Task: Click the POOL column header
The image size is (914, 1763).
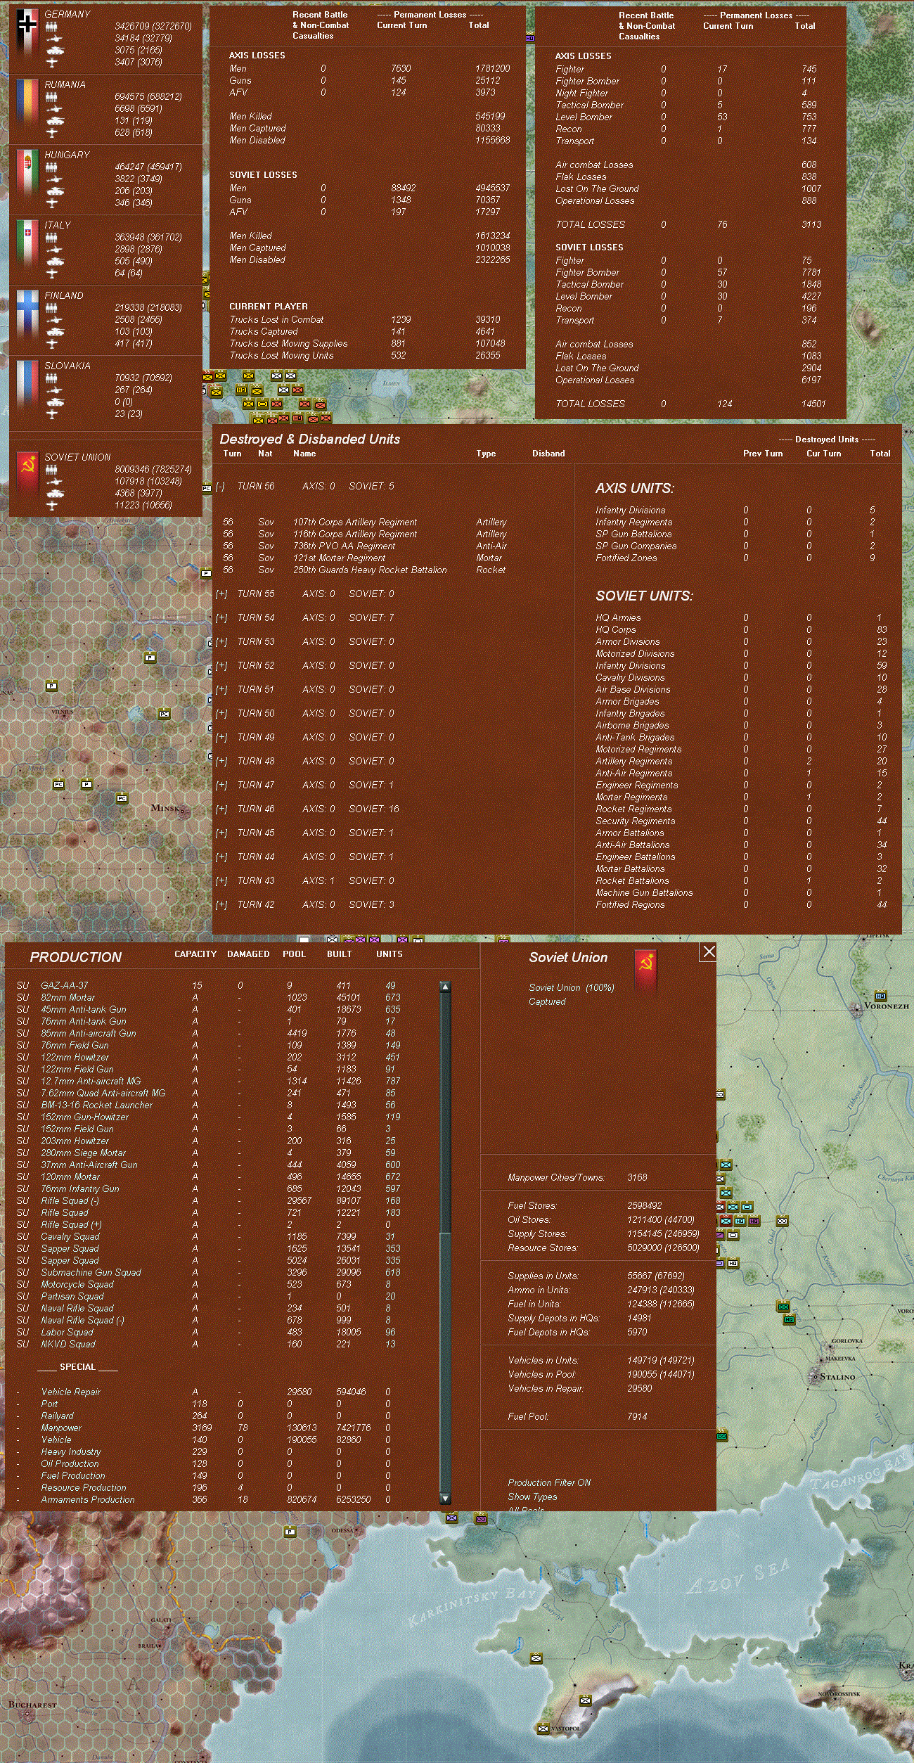Action: (295, 954)
